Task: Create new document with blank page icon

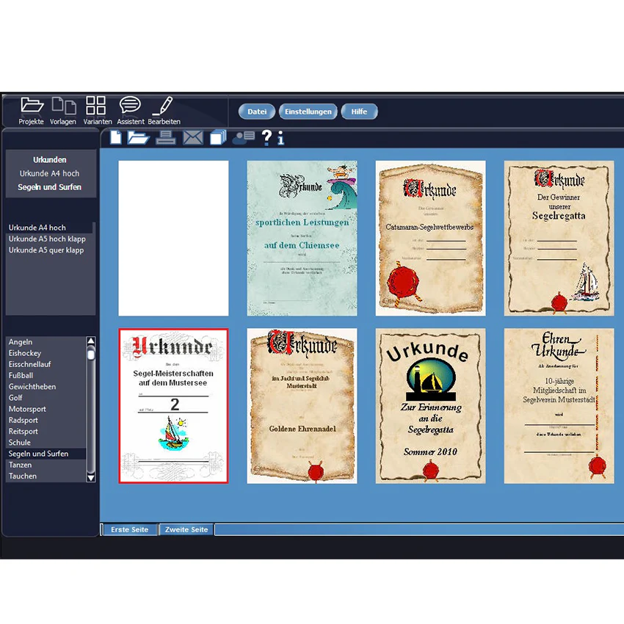Action: click(116, 137)
